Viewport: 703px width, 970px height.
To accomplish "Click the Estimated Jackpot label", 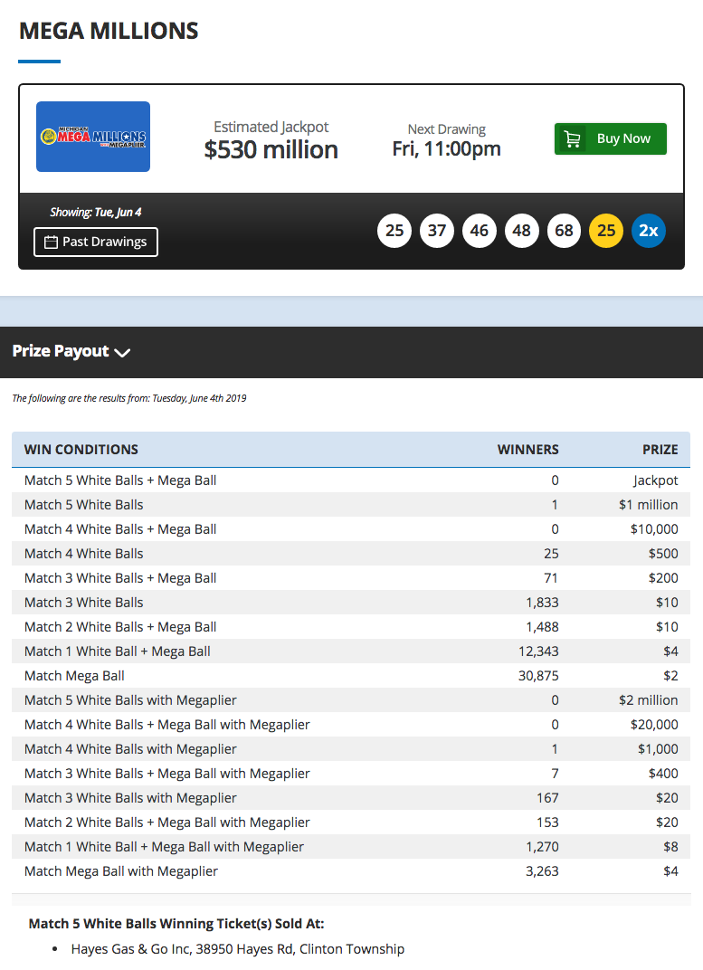I will (271, 127).
